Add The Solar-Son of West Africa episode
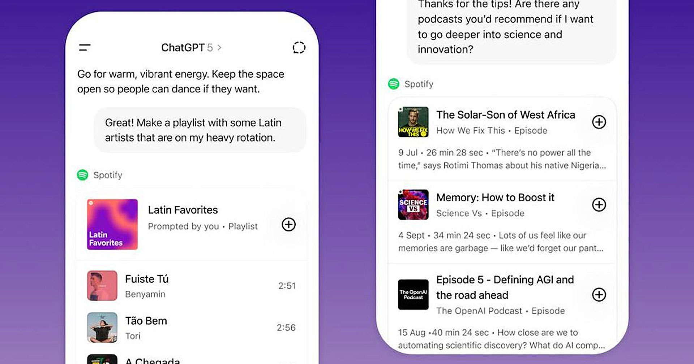Viewport: 694px width, 364px height. point(599,122)
